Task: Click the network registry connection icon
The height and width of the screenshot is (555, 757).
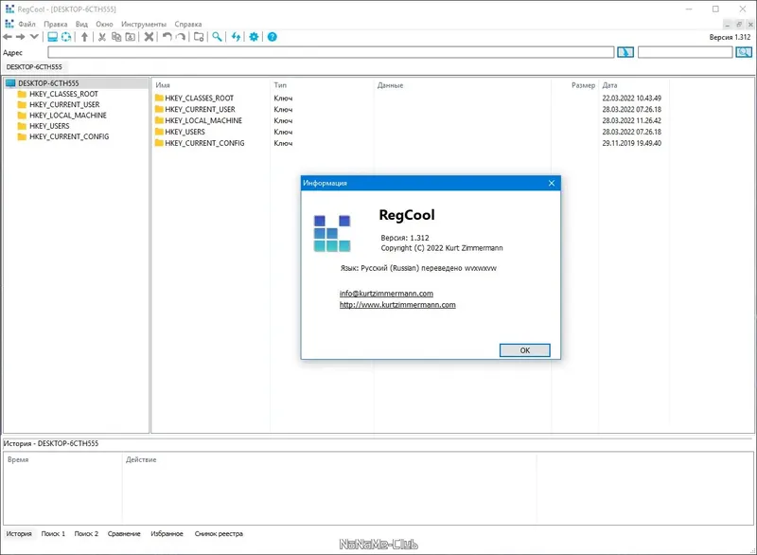Action: pyautogui.click(x=66, y=37)
